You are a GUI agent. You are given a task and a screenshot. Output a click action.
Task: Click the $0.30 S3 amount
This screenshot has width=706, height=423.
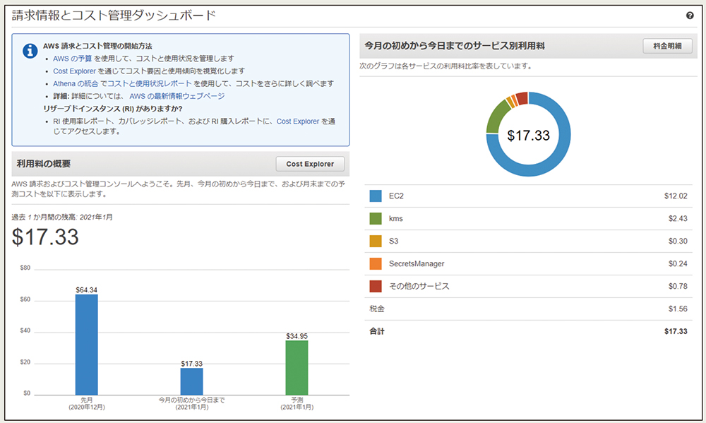(x=678, y=241)
